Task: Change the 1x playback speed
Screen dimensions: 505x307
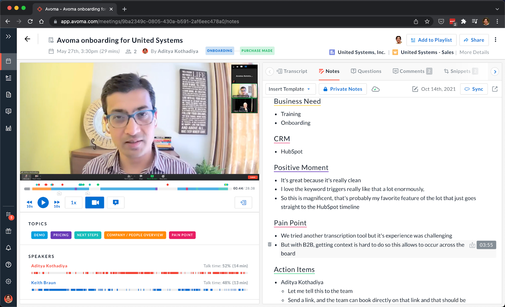Action: [x=74, y=203]
